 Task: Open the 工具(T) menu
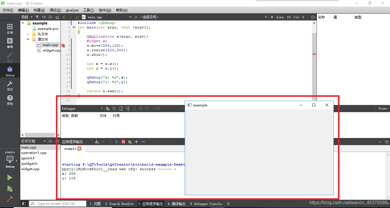pyautogui.click(x=89, y=10)
